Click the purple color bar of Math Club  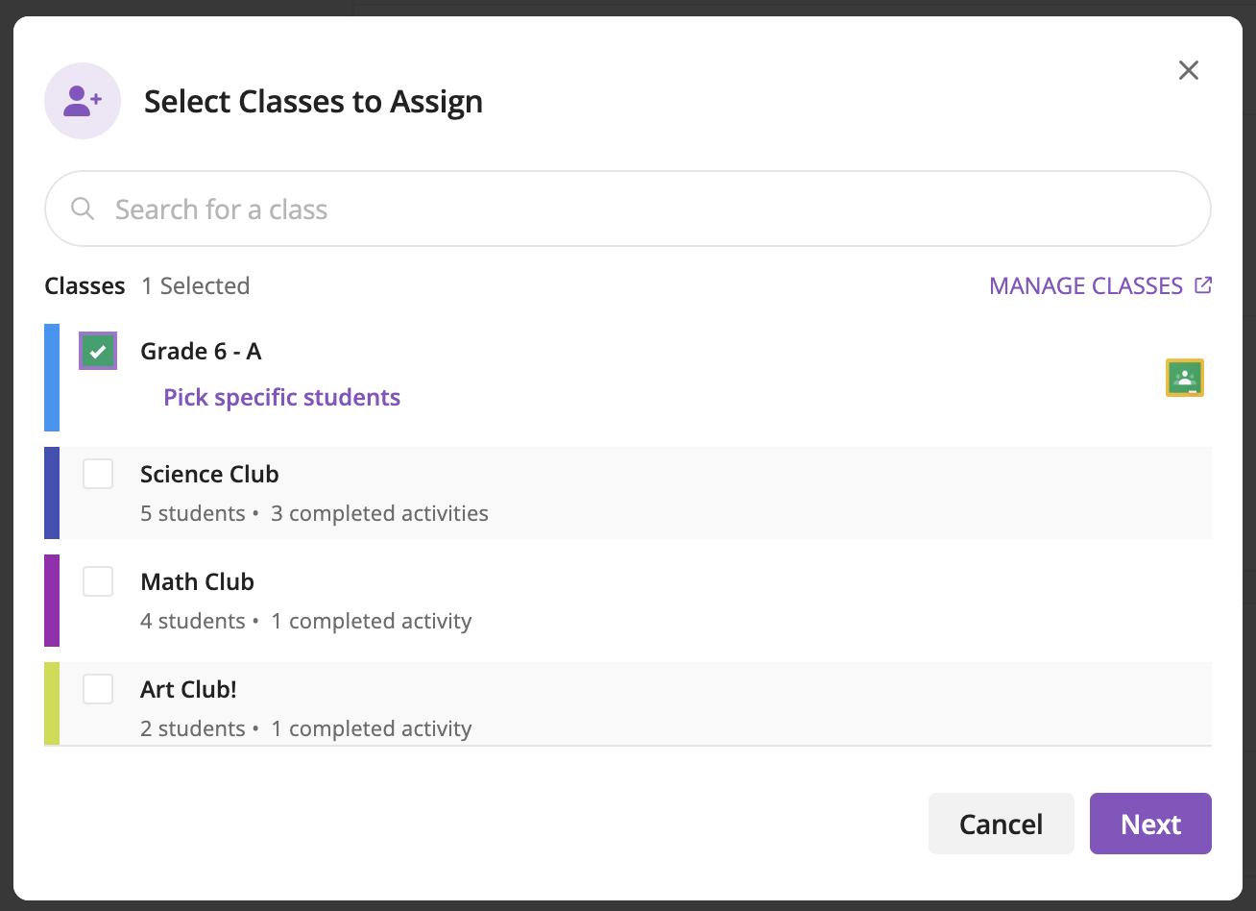(x=52, y=601)
